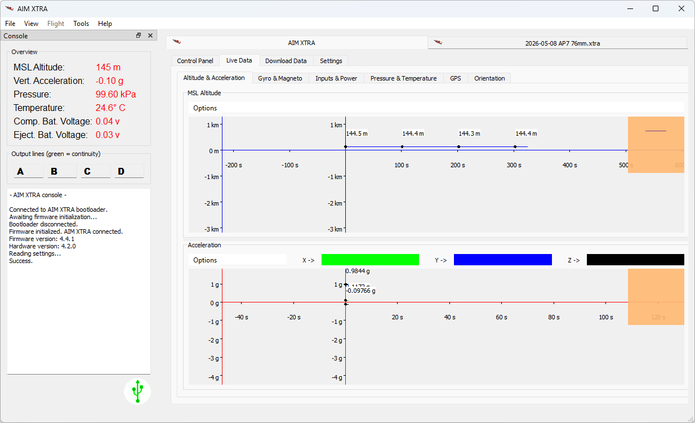Switch to 2026-05-08 AP7 76mm.xtra tab
695x423 pixels.
[558, 43]
